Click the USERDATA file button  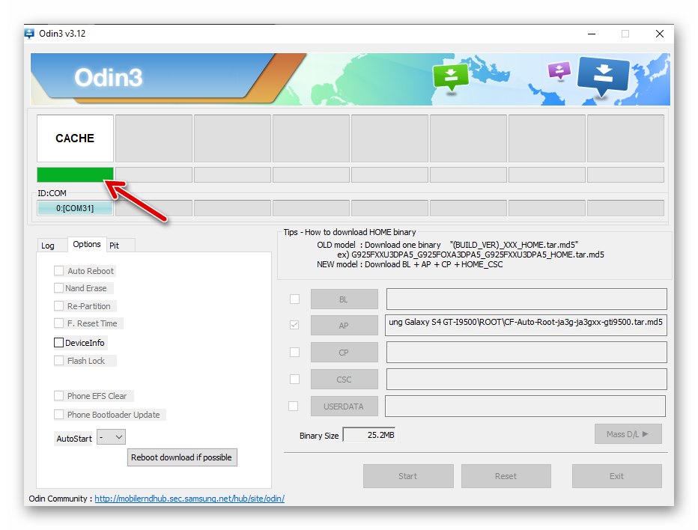[x=344, y=406]
